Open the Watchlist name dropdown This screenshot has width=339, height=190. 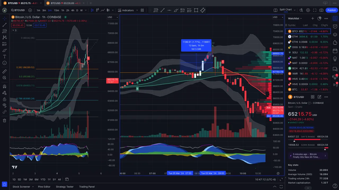tap(295, 18)
